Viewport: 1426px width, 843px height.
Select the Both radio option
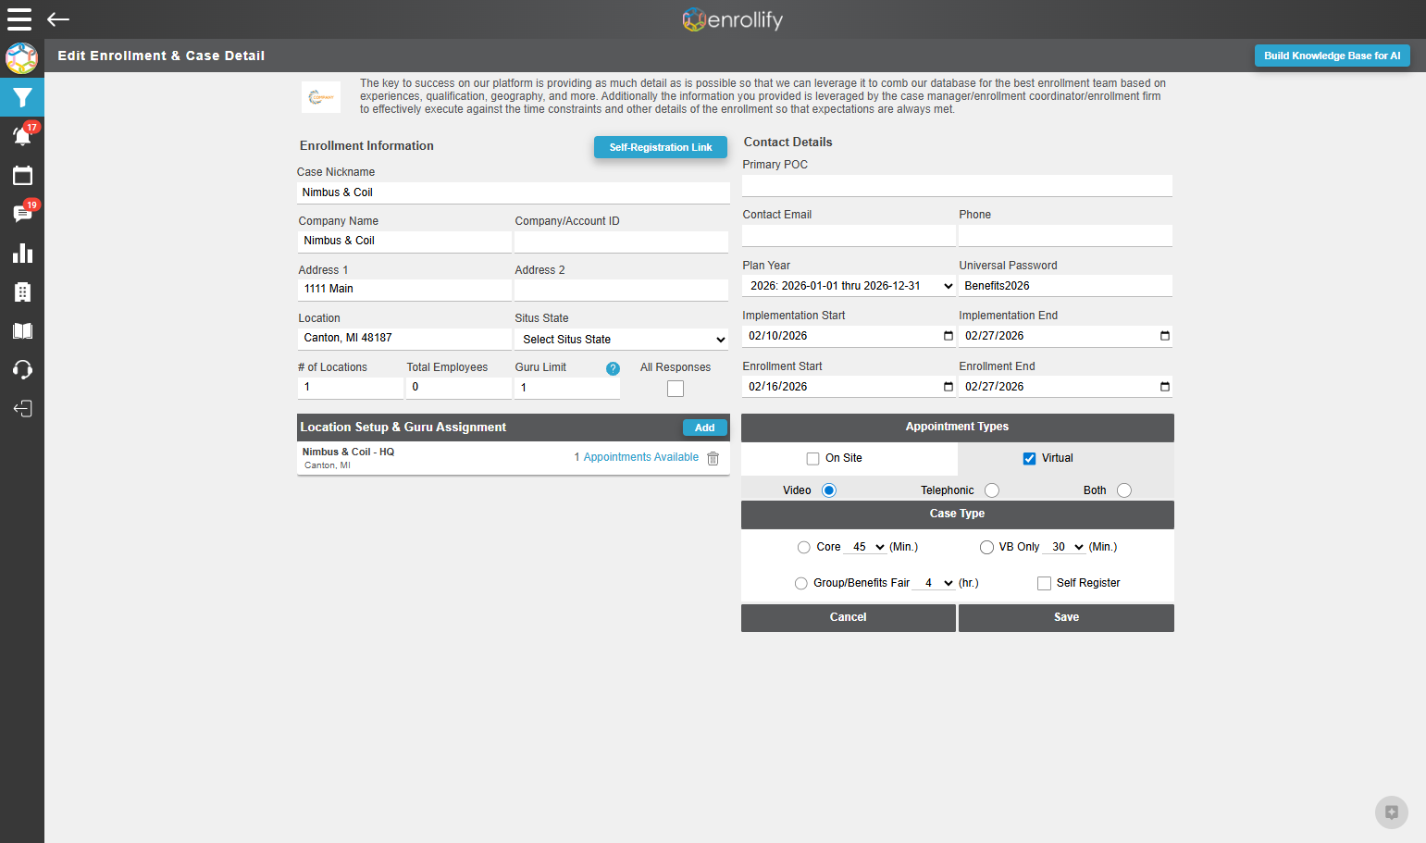1124,490
